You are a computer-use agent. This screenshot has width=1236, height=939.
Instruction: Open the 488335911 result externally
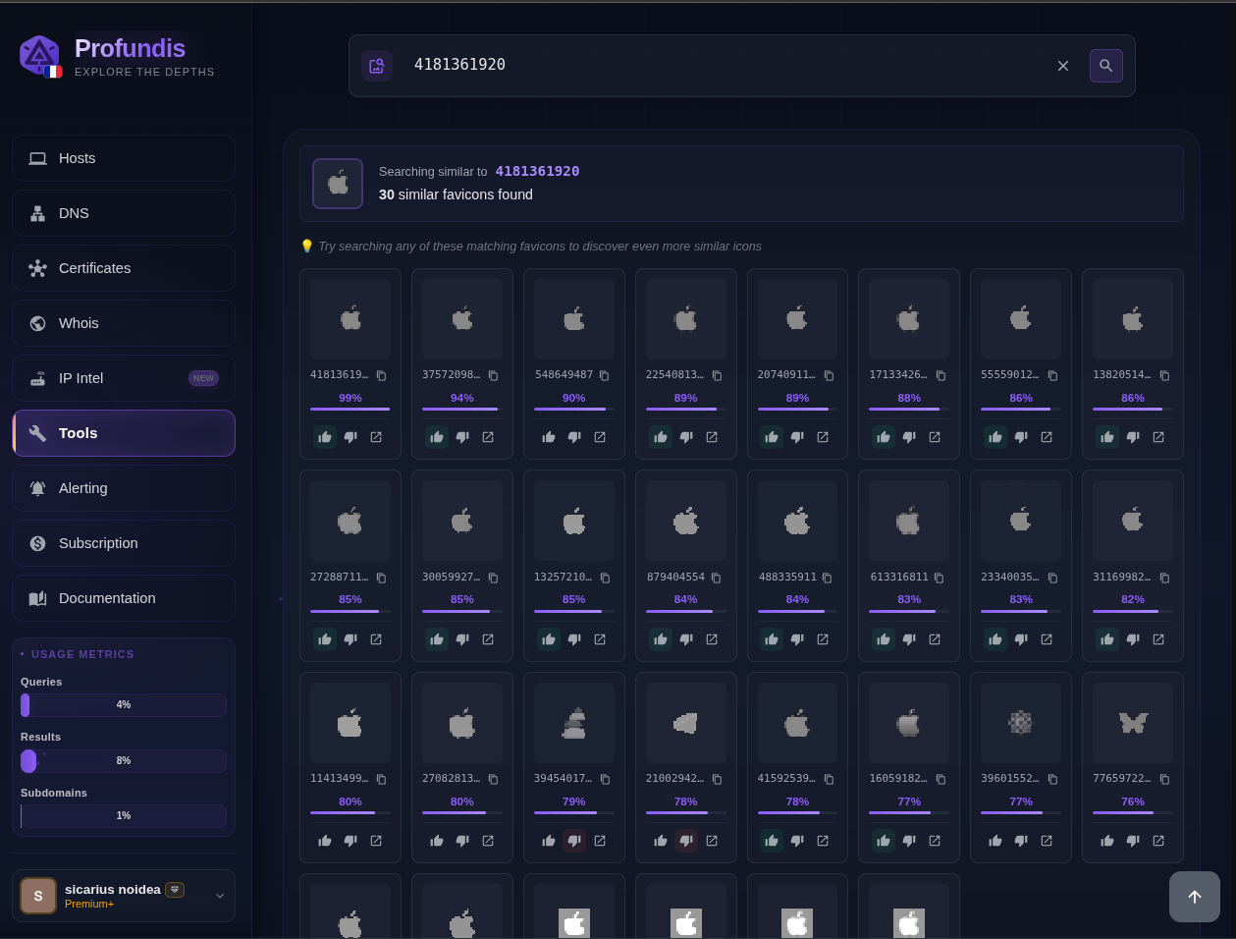pos(823,639)
